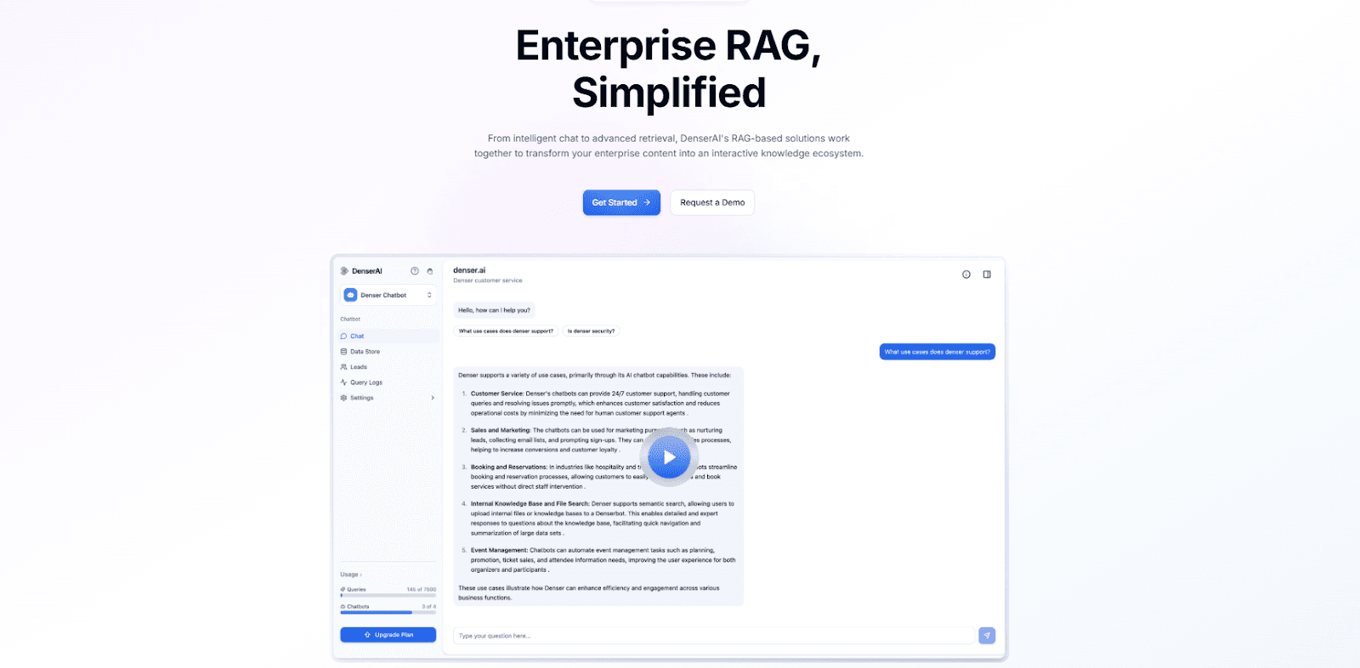Expand the Settings chevron arrow
Screen dimensions: 1360x668
(x=433, y=398)
